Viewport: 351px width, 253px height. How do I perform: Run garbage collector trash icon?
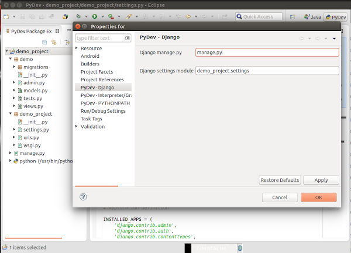coord(240,248)
